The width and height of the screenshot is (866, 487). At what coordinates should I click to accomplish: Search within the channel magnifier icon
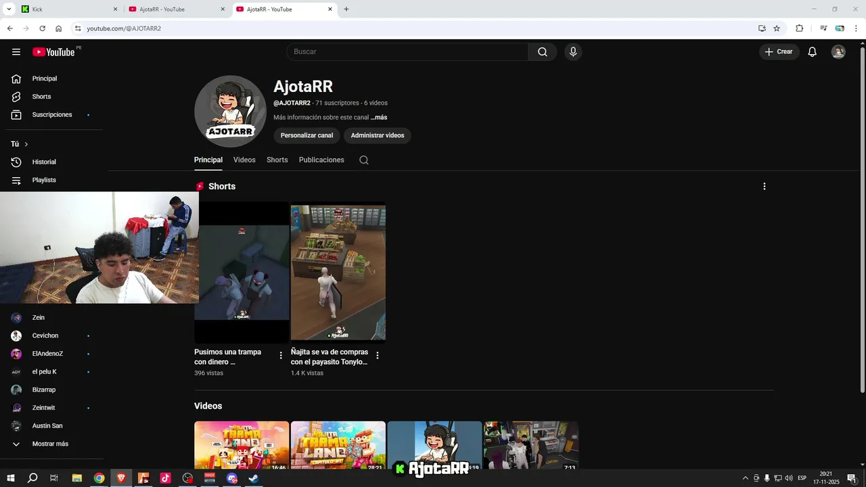pos(364,160)
